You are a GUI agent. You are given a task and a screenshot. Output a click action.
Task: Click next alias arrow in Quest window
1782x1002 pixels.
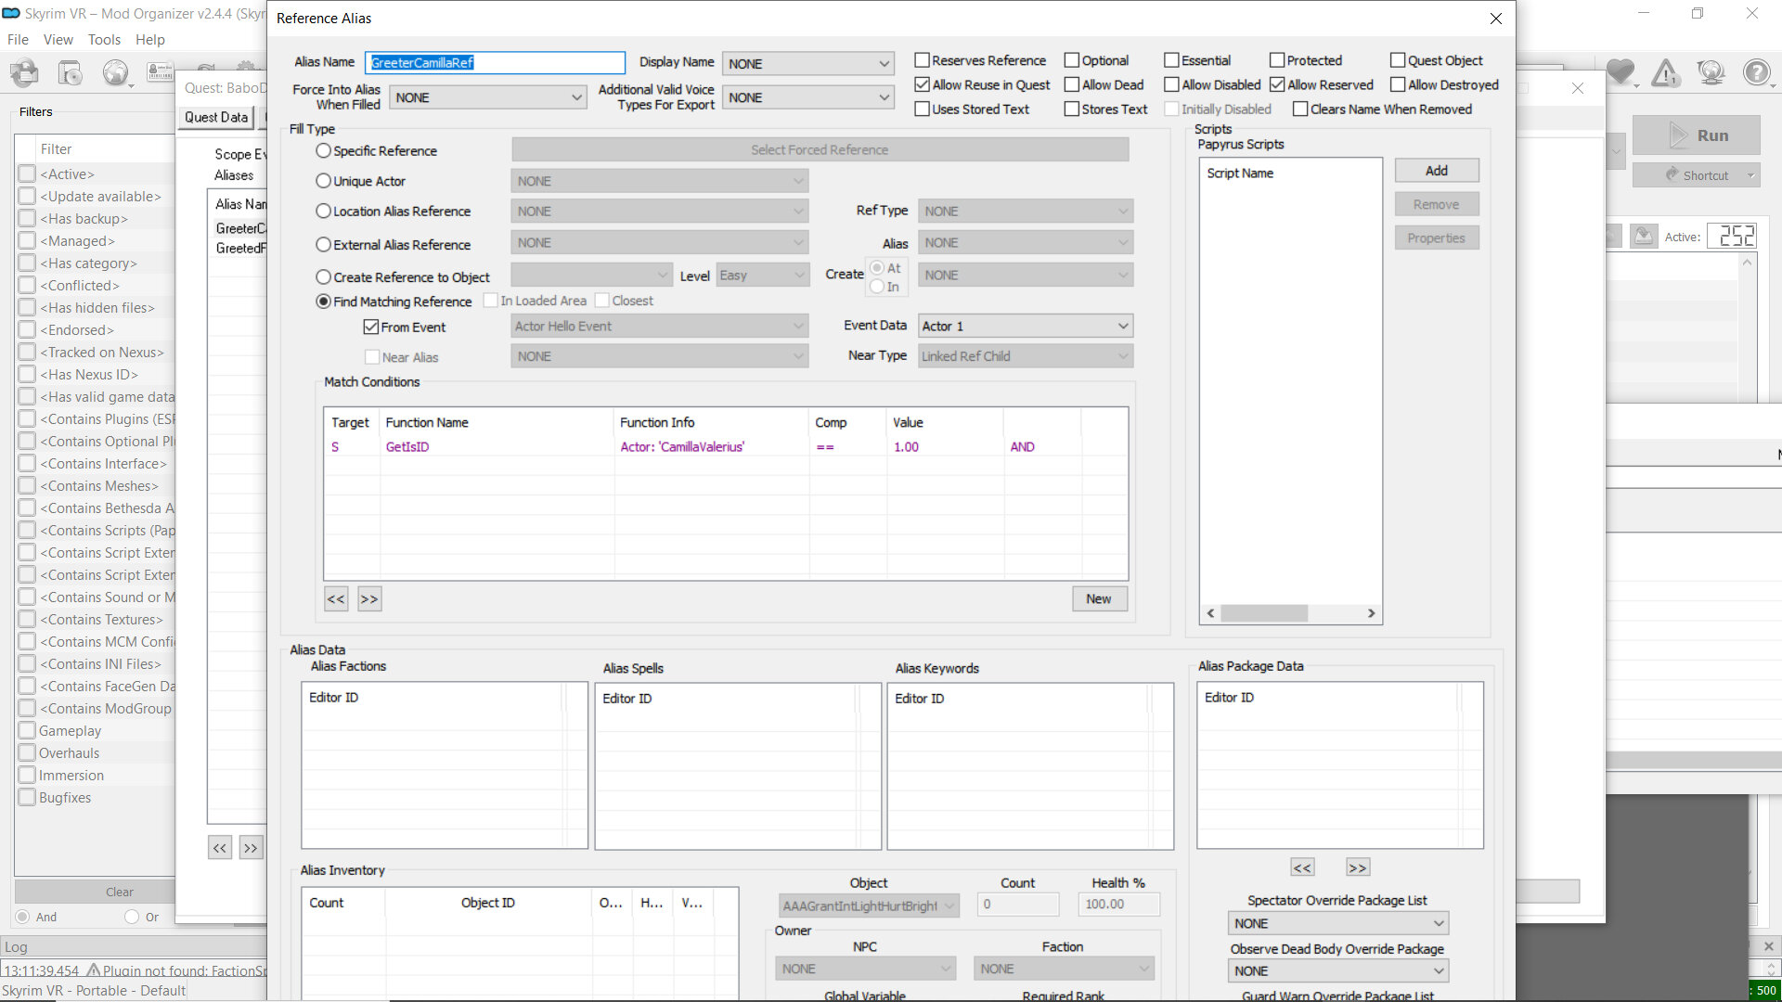(251, 848)
